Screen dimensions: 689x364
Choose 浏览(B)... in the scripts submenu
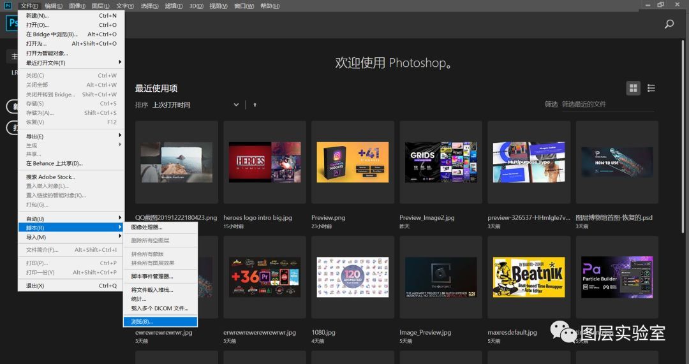pos(159,322)
